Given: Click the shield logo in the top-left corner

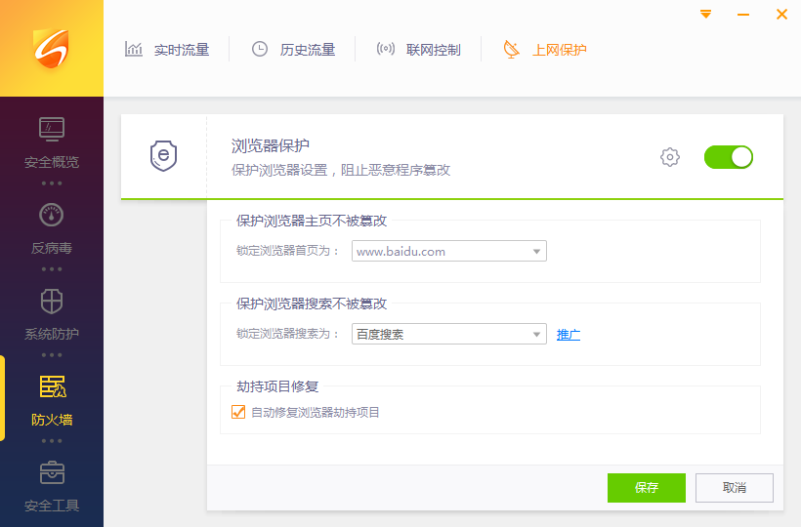Looking at the screenshot, I should (51, 49).
